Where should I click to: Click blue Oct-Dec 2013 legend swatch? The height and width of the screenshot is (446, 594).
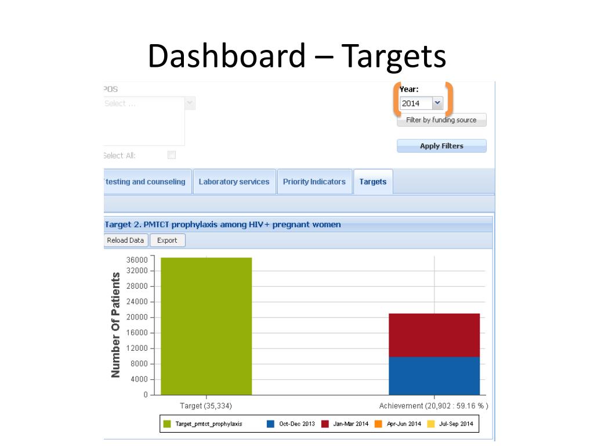(x=270, y=424)
